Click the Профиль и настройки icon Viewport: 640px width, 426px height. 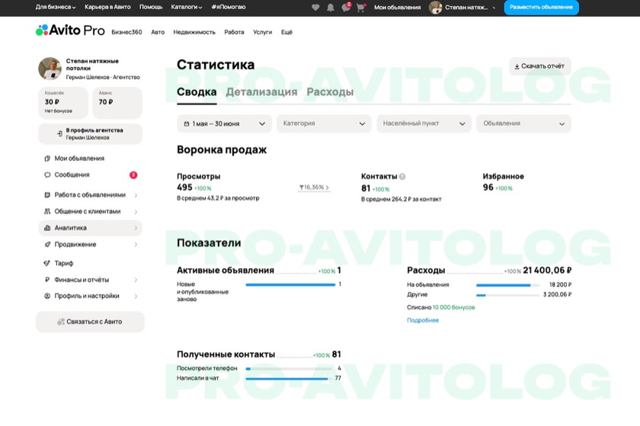[x=47, y=296]
